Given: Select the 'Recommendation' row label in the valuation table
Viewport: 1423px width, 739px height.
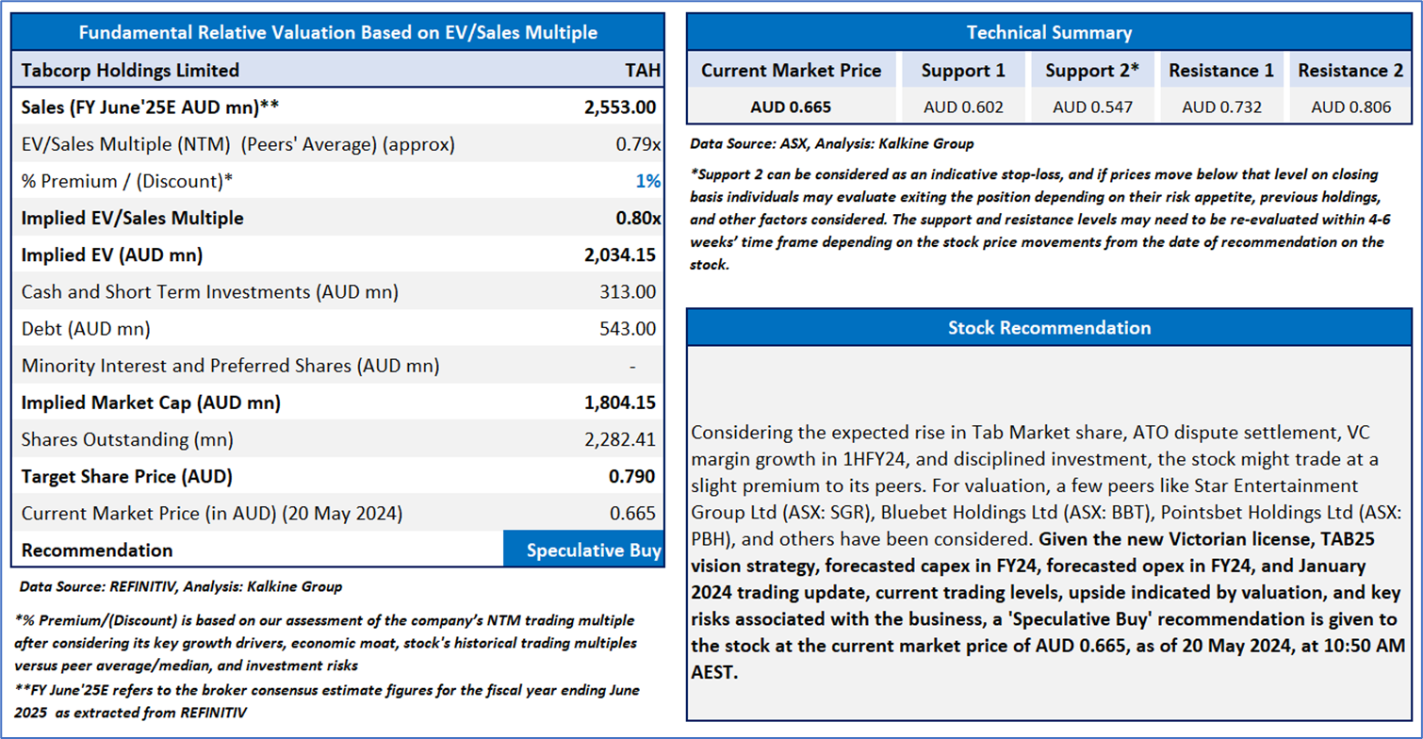Looking at the screenshot, I should pos(97,550).
